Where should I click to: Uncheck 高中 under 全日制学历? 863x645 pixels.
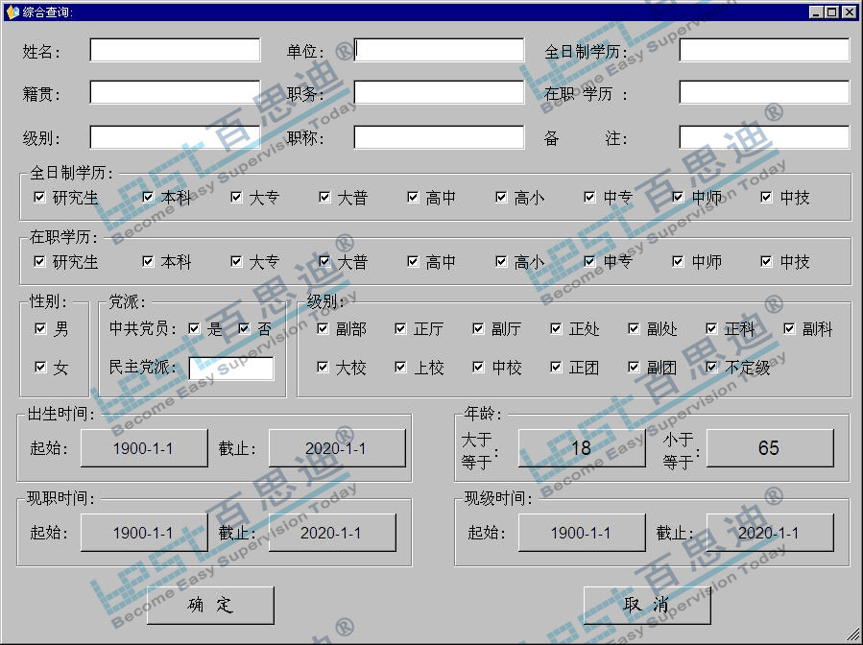(414, 197)
